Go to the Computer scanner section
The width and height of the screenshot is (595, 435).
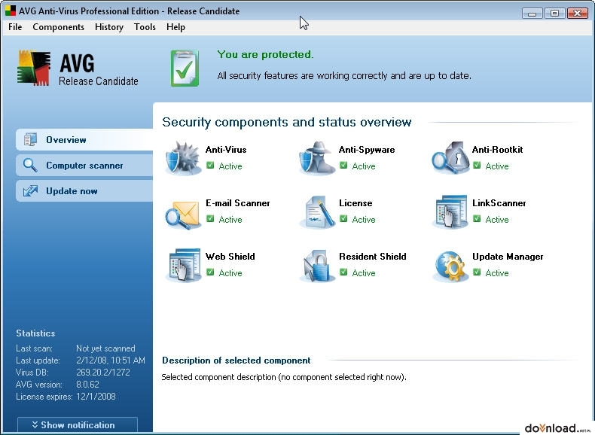[84, 166]
